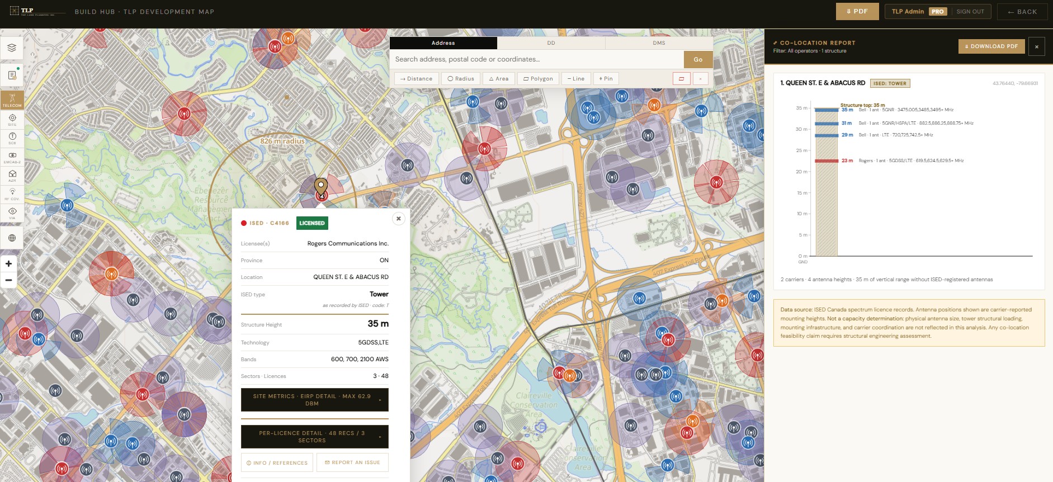1053x482 pixels.
Task: Click Report an Issue button
Action: click(x=352, y=462)
